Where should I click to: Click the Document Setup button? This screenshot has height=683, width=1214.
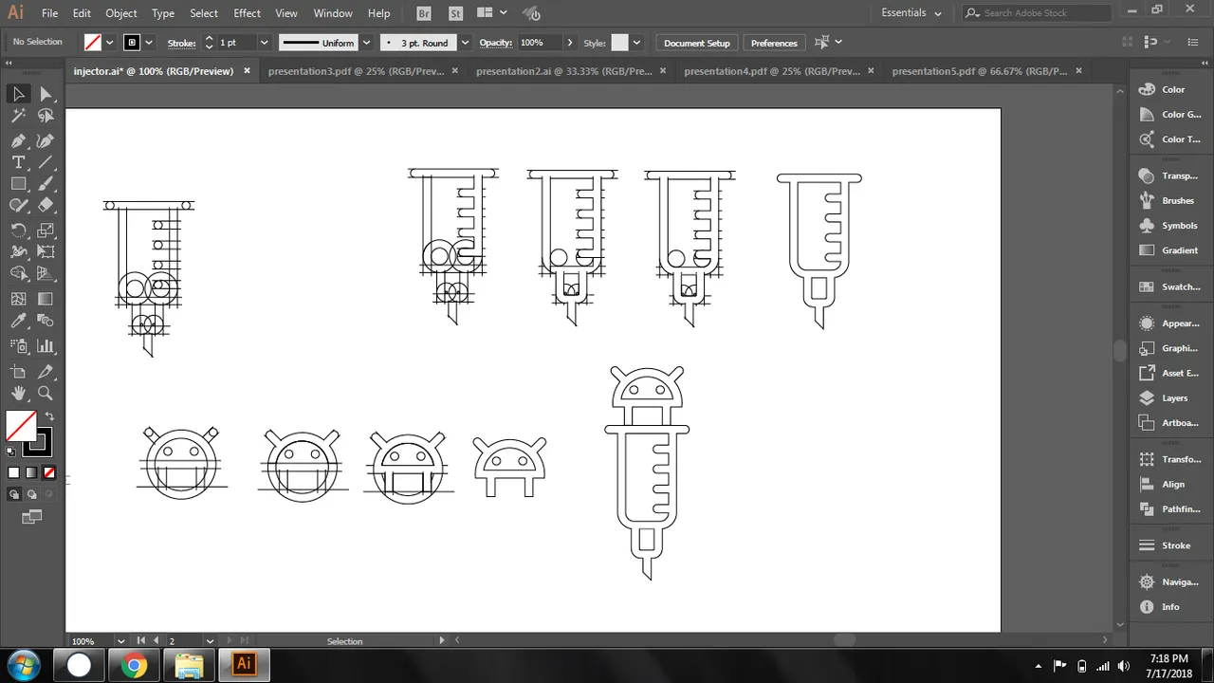697,43
